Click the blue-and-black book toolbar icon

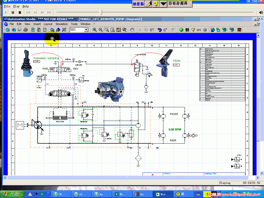point(58,30)
